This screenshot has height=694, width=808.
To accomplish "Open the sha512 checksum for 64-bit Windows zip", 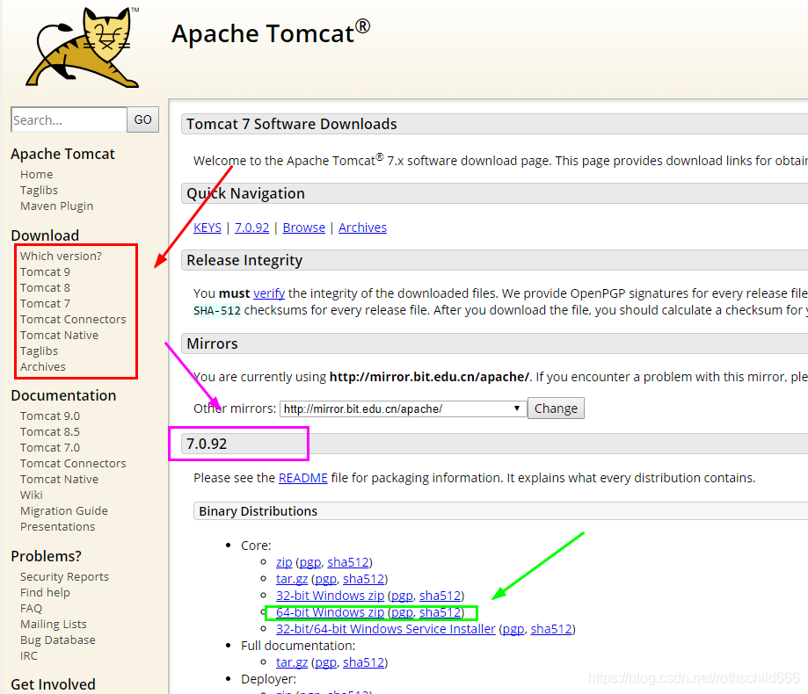I will [440, 612].
